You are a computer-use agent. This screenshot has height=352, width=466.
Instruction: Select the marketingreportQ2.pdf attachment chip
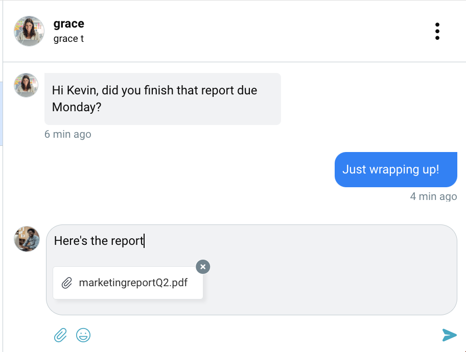tap(128, 283)
